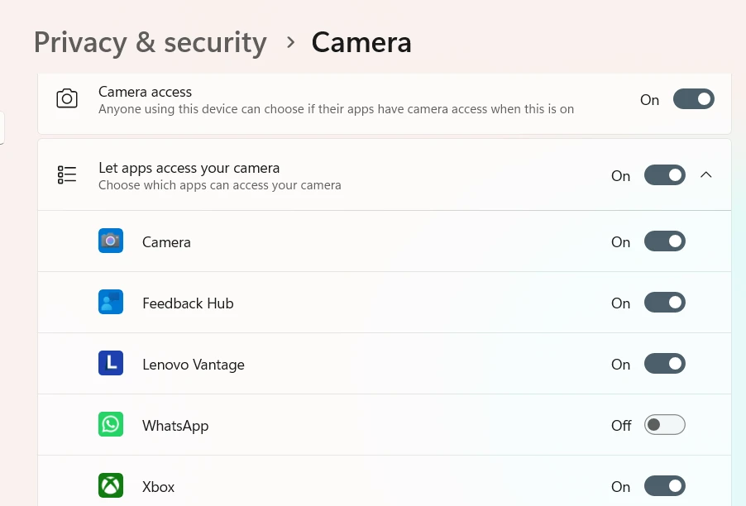Click the Let apps access your camera label

coord(189,168)
